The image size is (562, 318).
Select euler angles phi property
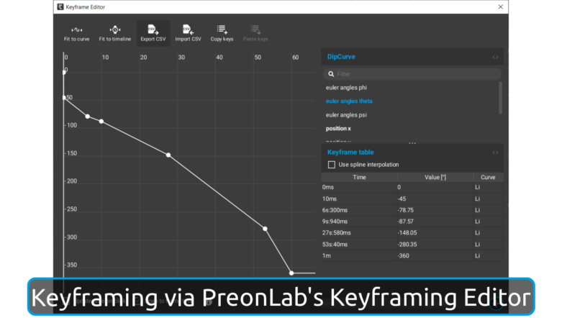tap(346, 88)
